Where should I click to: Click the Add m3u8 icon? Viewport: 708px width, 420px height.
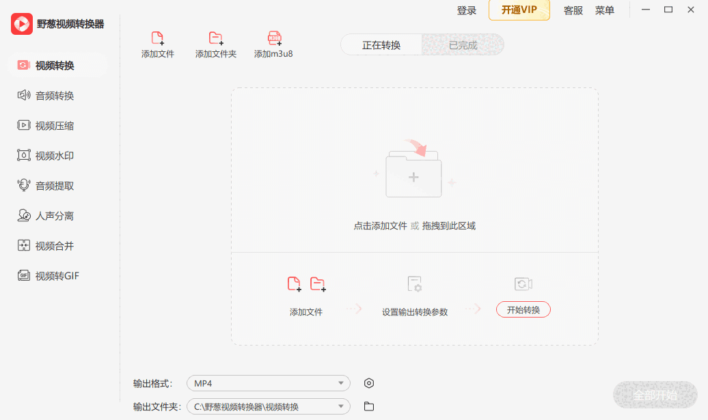coord(274,39)
